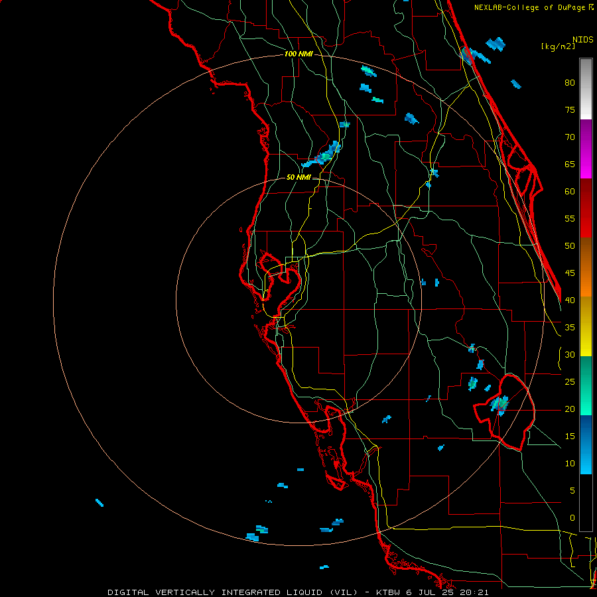Click the 5 value on color scale

pyautogui.click(x=572, y=491)
